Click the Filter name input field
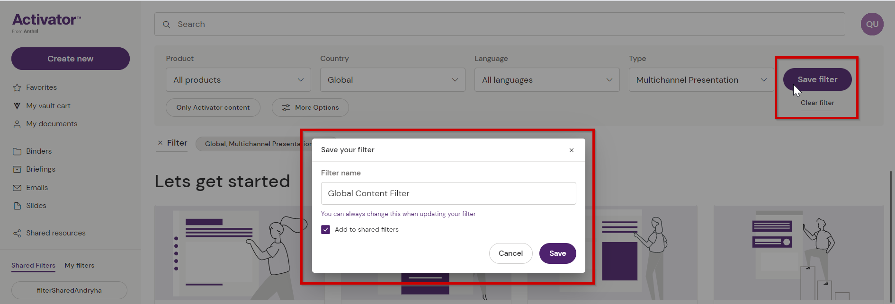 (x=448, y=193)
